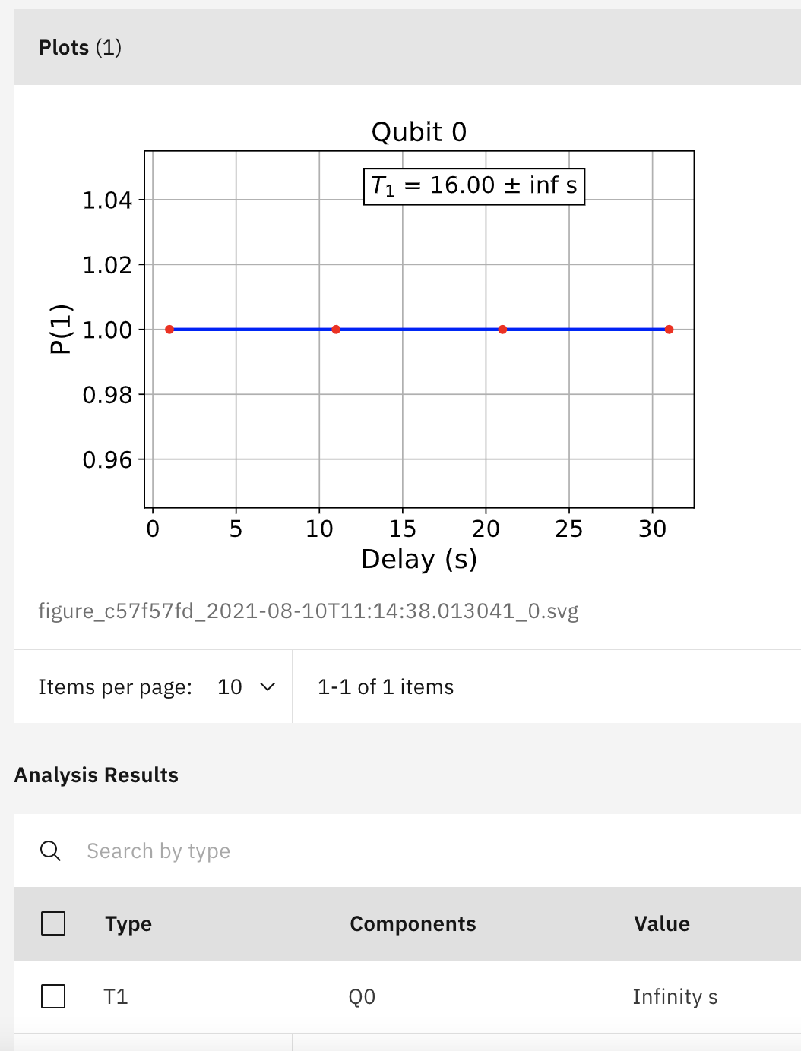Select the Plots (1) section header
Image resolution: width=801 pixels, height=1051 pixels.
pyautogui.click(x=79, y=47)
